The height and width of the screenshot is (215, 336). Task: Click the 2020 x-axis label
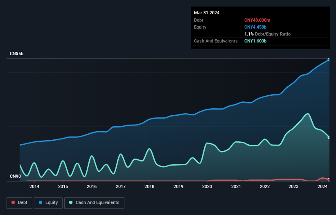tap(207, 186)
